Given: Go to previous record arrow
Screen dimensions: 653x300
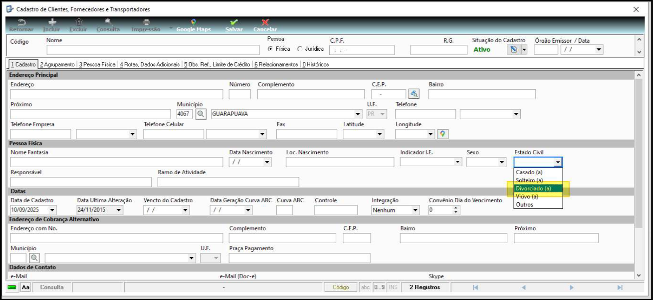Looking at the screenshot, I should (x=523, y=288).
